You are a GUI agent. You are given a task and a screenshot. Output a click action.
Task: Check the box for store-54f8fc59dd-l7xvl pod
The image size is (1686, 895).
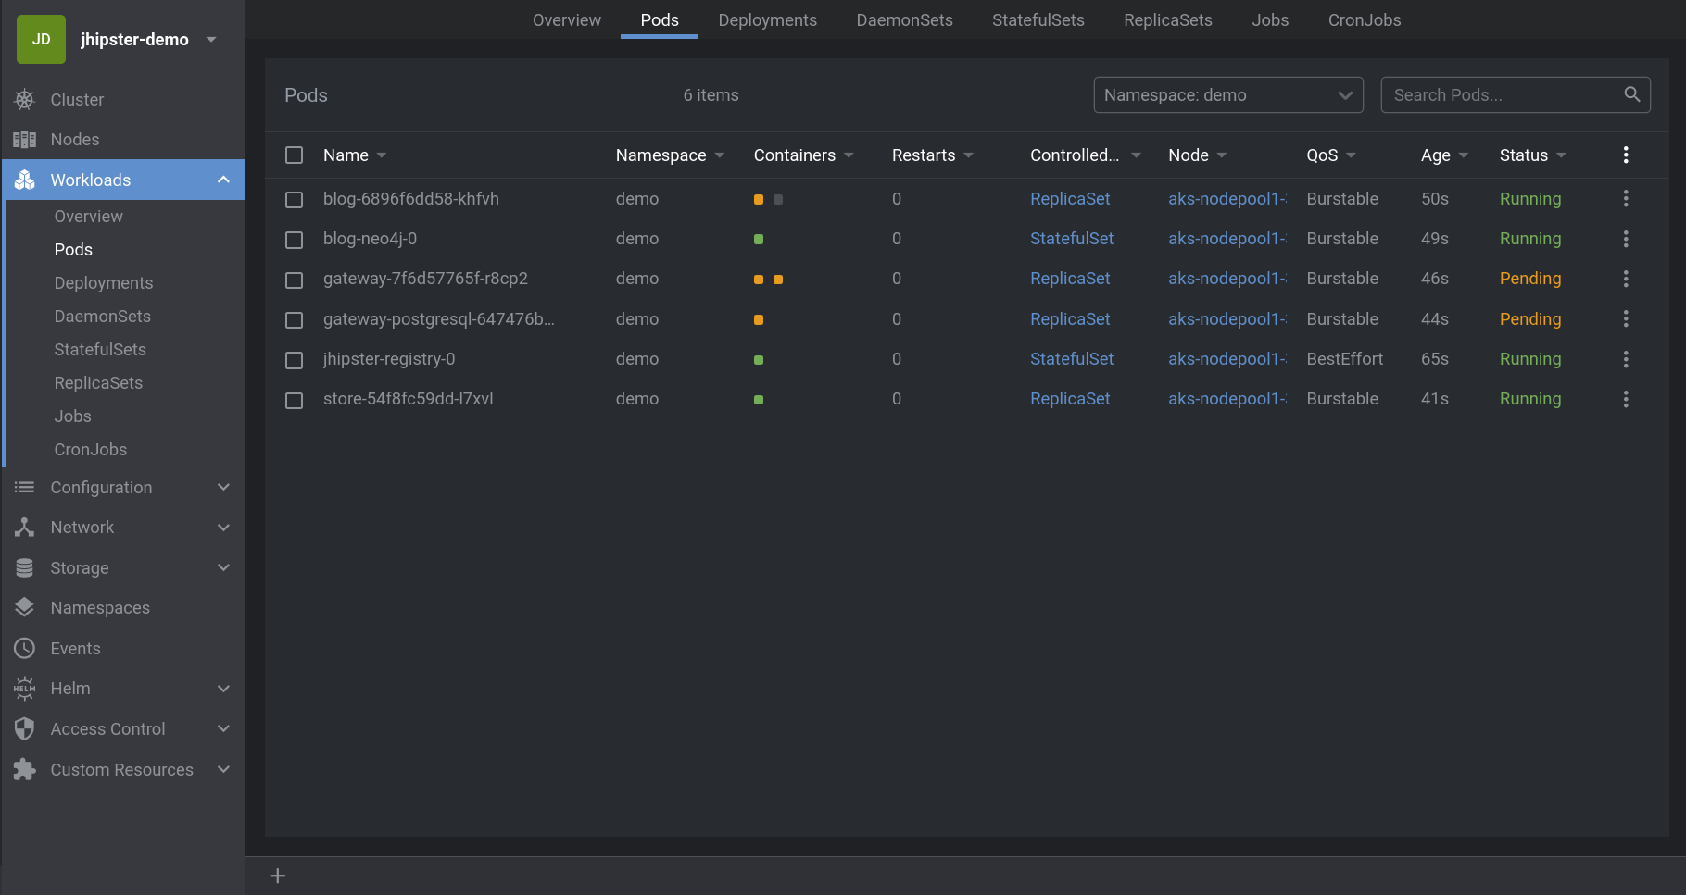[x=295, y=400]
